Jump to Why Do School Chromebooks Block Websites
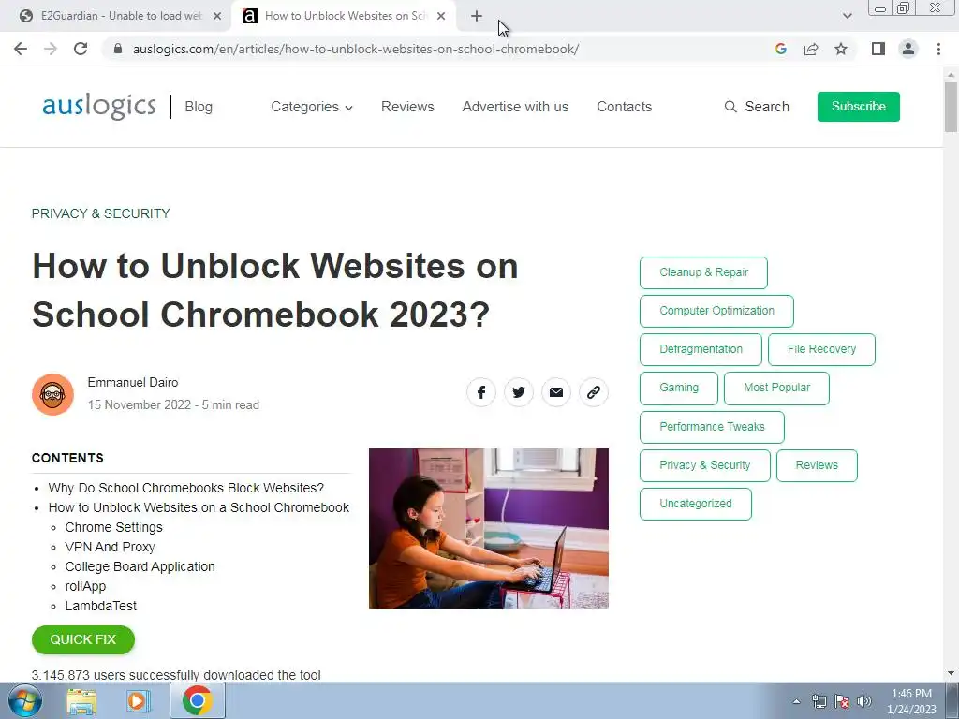959x719 pixels. pyautogui.click(x=186, y=488)
